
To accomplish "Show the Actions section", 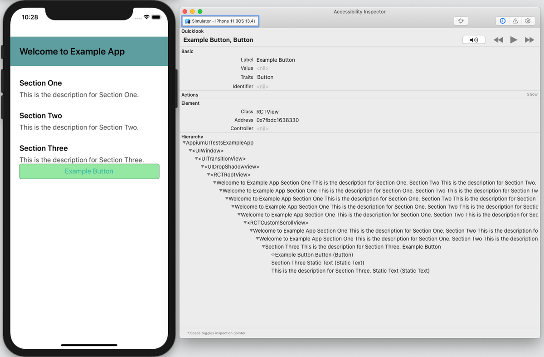I will coord(532,95).
